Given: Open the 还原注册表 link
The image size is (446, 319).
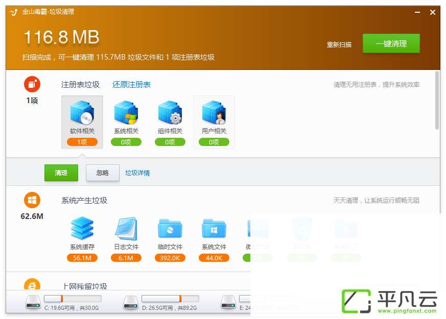Looking at the screenshot, I should coord(131,84).
